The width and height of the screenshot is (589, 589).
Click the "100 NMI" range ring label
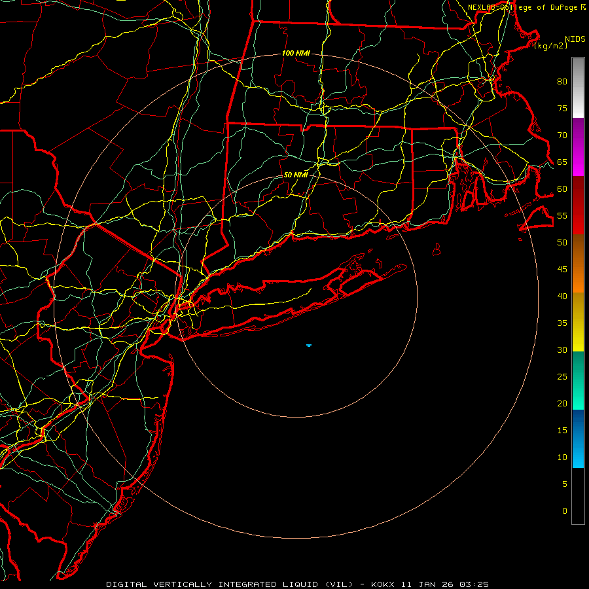[296, 54]
